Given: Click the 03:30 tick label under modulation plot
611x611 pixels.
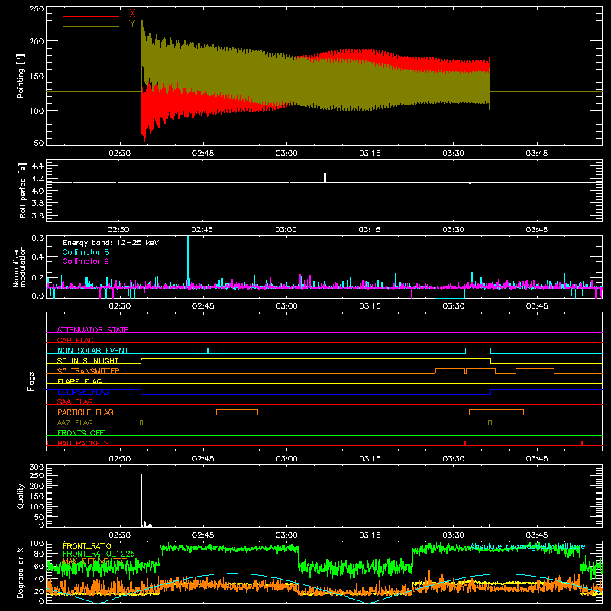Looking at the screenshot, I should [x=453, y=306].
